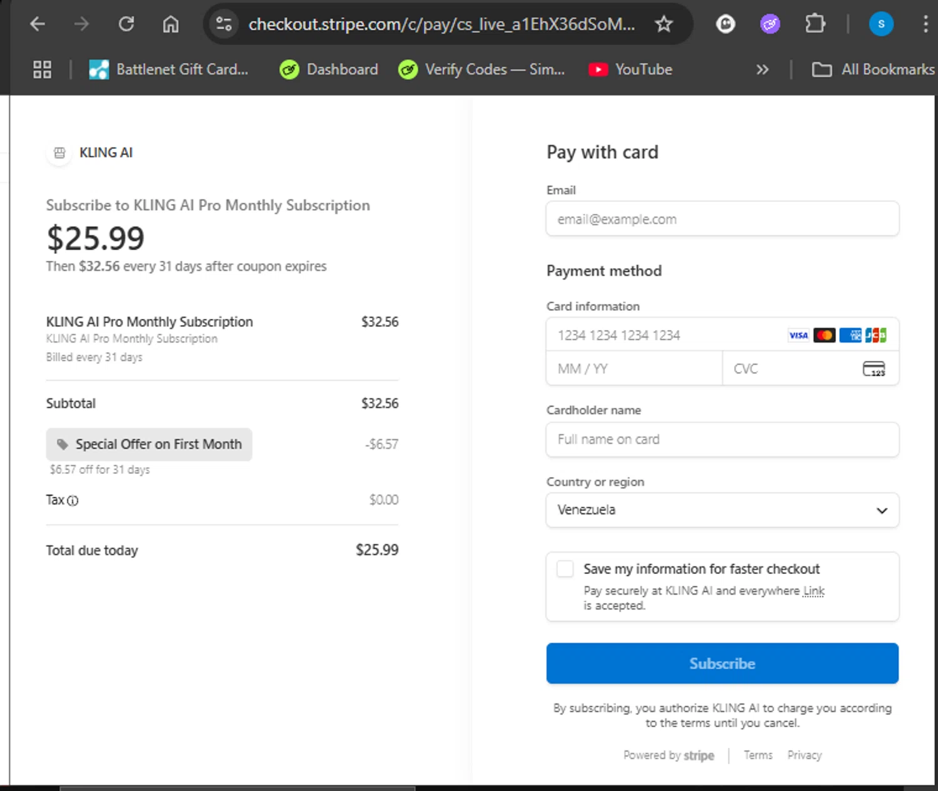Open the Extensions puzzle icon
This screenshot has width=938, height=791.
click(x=815, y=24)
